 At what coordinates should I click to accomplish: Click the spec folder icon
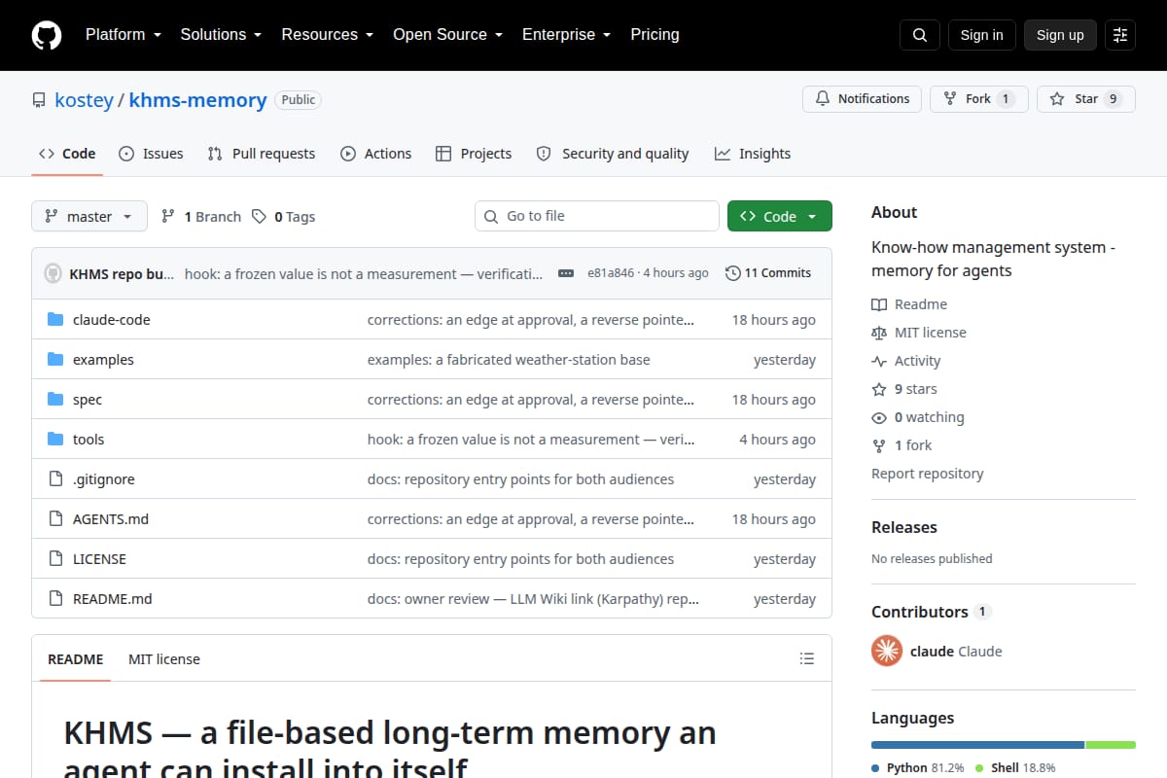pos(55,400)
